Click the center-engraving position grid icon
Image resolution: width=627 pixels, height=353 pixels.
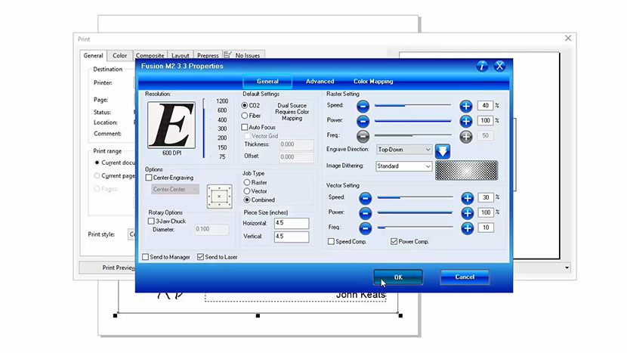coord(218,195)
